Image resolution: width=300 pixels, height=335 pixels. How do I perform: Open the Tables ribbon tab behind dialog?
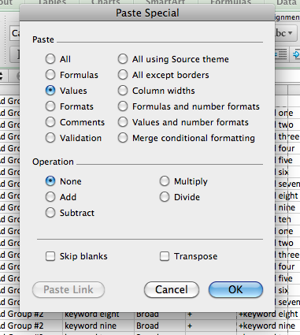53,2
